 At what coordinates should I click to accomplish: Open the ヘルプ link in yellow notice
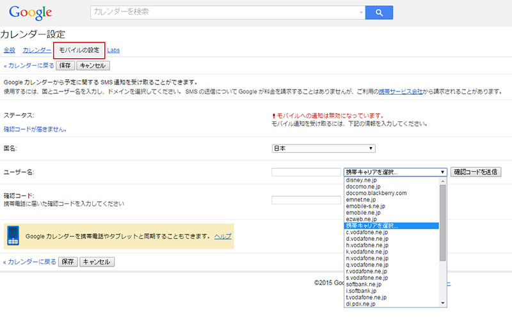point(223,236)
